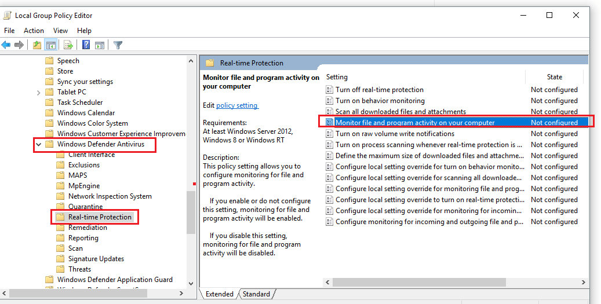Click the policy icon beside Turn off real-time protection

click(329, 90)
